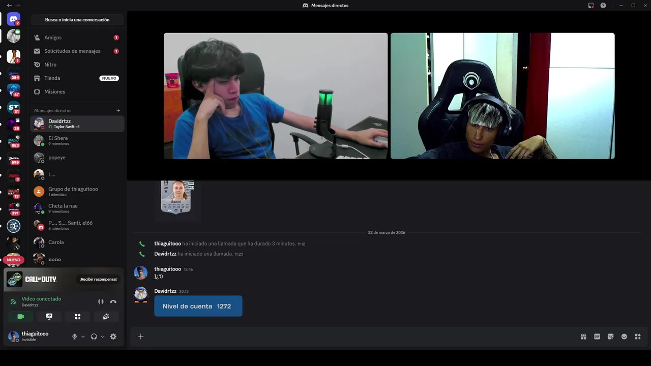
Task: Go back with title bar arrow
Action: pos(9,5)
